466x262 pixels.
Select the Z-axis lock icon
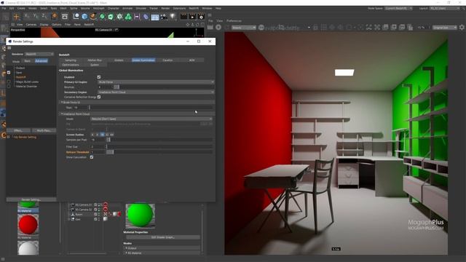point(44,16)
